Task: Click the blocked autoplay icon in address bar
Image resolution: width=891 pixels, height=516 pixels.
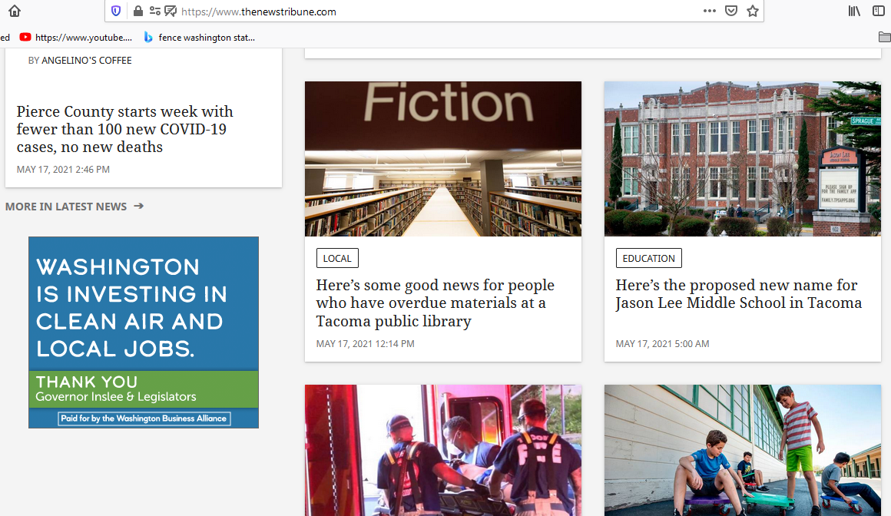Action: (171, 11)
